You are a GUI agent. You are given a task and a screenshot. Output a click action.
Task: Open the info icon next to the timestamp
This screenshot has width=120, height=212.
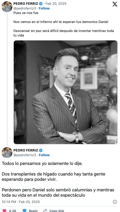[x=115, y=202]
